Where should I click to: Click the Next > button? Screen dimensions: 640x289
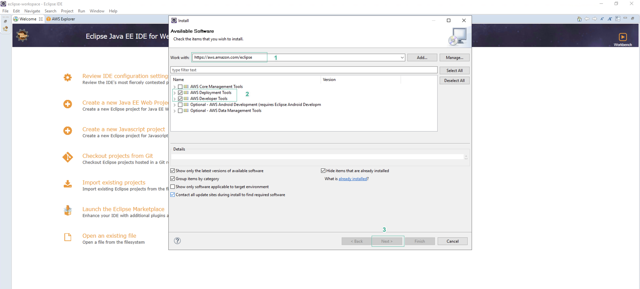pyautogui.click(x=387, y=241)
